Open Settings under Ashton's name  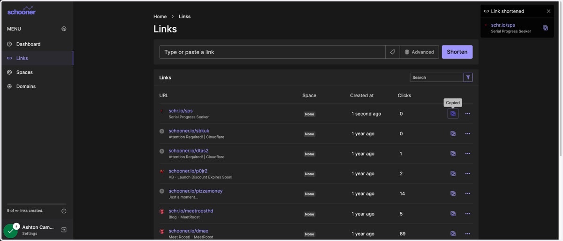30,233
